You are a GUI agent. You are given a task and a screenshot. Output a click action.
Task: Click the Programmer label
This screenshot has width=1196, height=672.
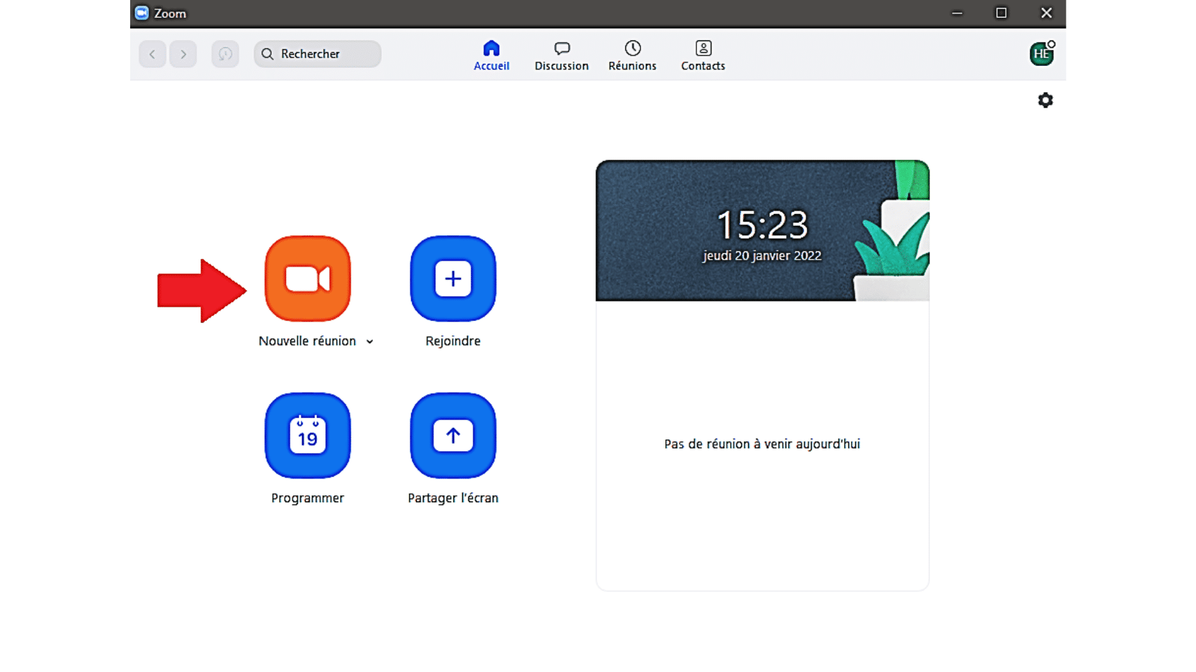(x=308, y=498)
